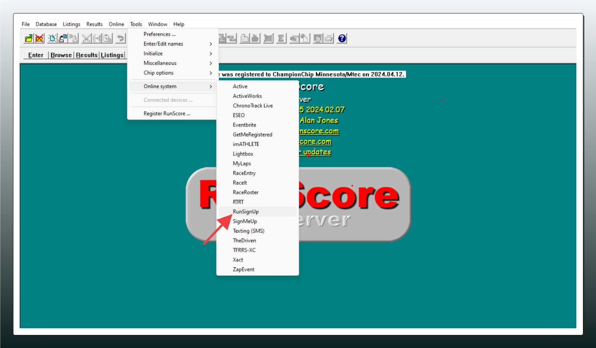Open the File menu
596x348 pixels.
[x=26, y=24]
